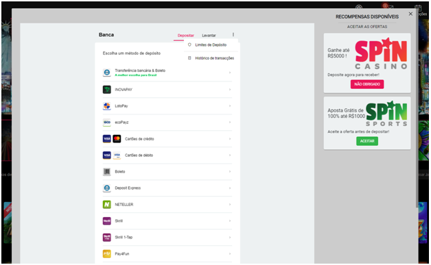
Task: Click the Deposit Express icon
Action: click(x=107, y=188)
